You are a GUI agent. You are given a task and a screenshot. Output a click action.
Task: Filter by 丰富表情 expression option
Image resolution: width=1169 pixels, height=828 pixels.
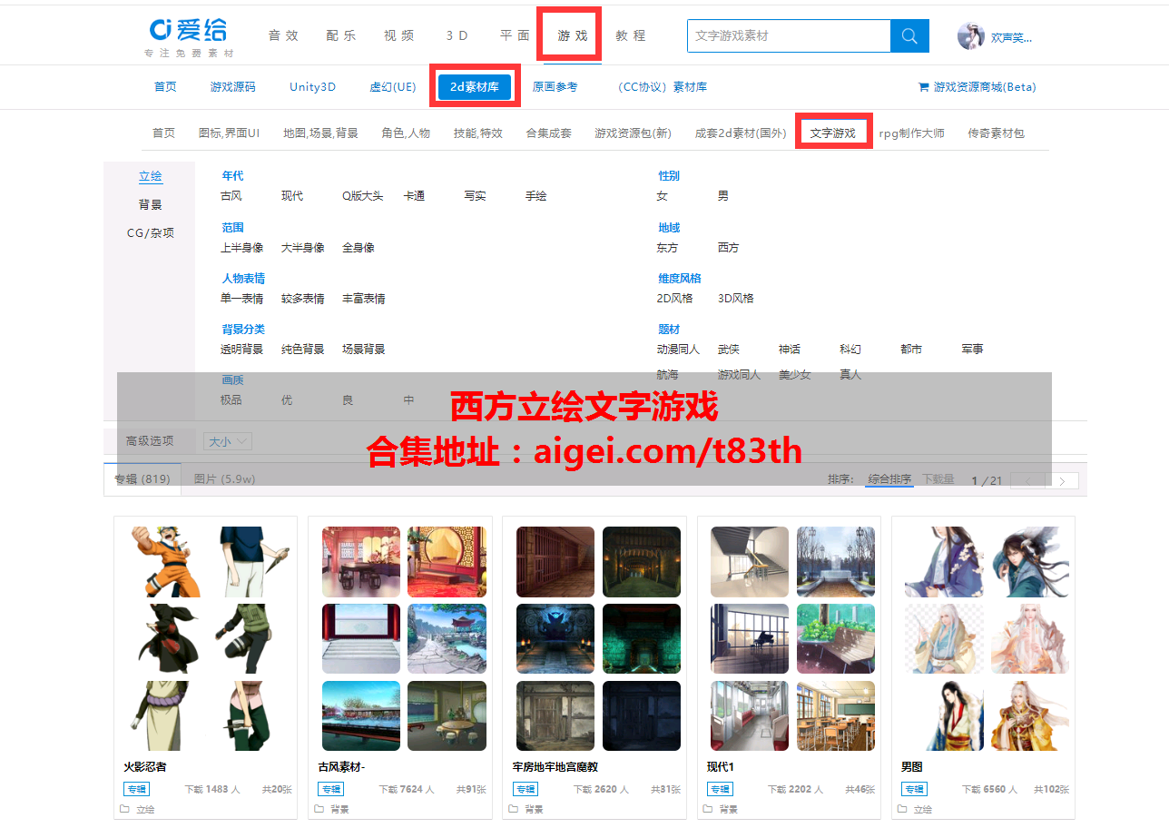pos(364,298)
